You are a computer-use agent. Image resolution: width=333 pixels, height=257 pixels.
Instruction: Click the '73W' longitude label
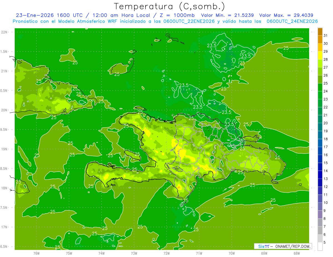134,253
